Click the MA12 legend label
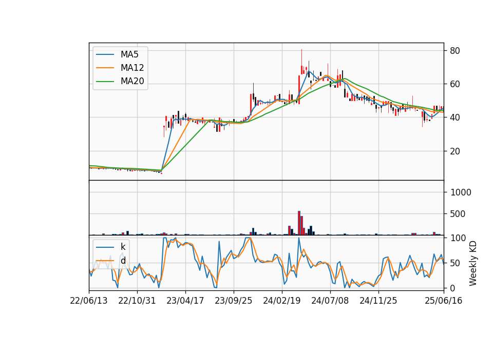Image resolution: width=493 pixels, height=354 pixels. click(x=132, y=68)
